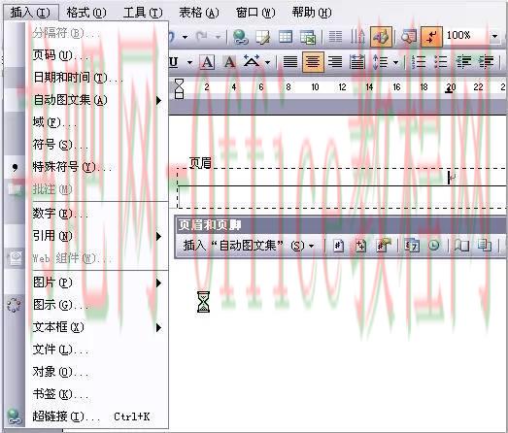The image size is (508, 433).
Task: Open the 100% zoom dropdown
Action: coord(494,36)
